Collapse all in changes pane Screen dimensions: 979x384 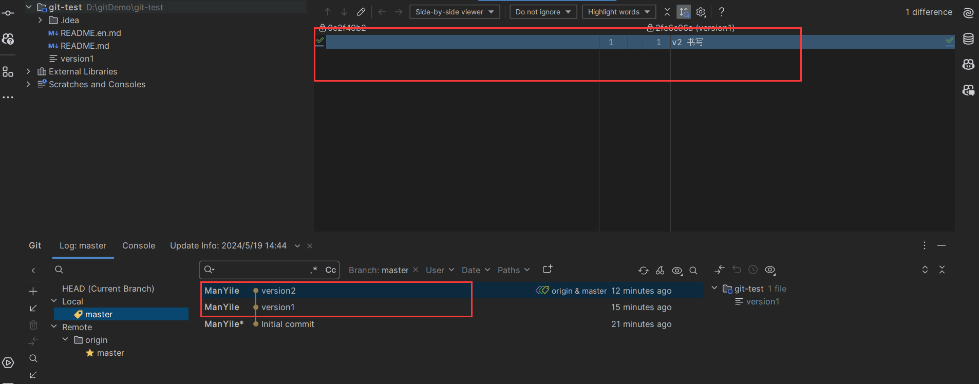click(x=942, y=270)
